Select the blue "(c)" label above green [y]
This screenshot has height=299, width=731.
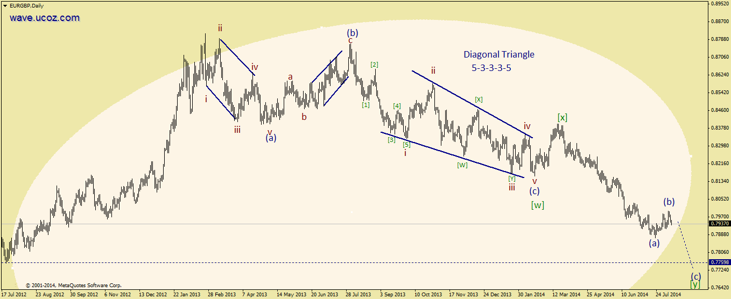[696, 276]
